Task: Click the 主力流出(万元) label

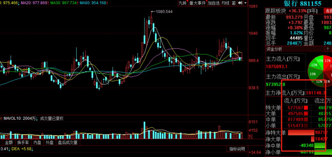Action: pyautogui.click(x=283, y=77)
